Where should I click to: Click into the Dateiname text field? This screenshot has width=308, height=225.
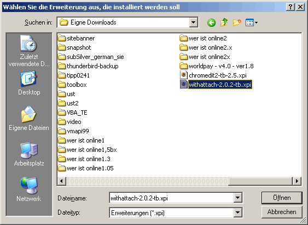171,198
